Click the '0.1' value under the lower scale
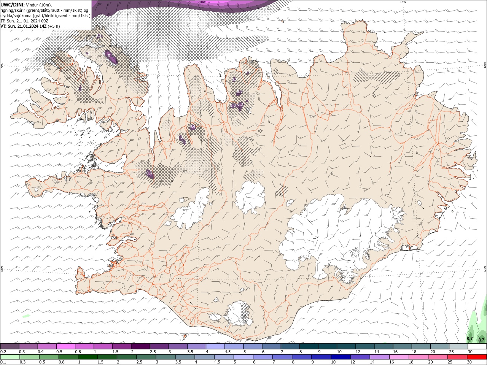The width and height of the screenshot is (487, 365). (3, 362)
